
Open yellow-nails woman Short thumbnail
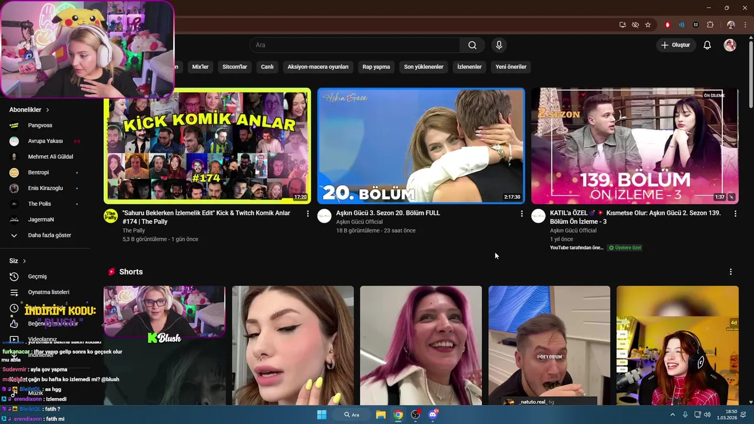pos(293,346)
